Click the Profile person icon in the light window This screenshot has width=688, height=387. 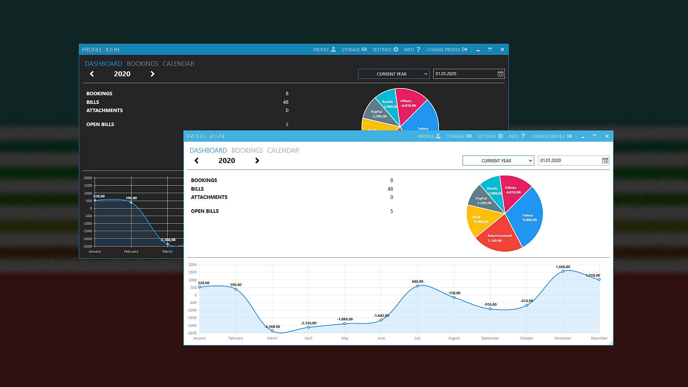click(x=438, y=136)
